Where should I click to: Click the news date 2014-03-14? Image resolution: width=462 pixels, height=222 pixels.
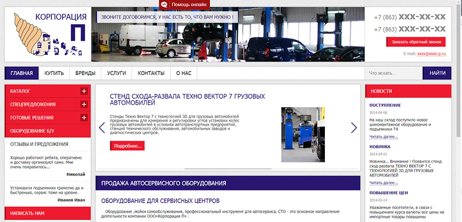point(378,200)
